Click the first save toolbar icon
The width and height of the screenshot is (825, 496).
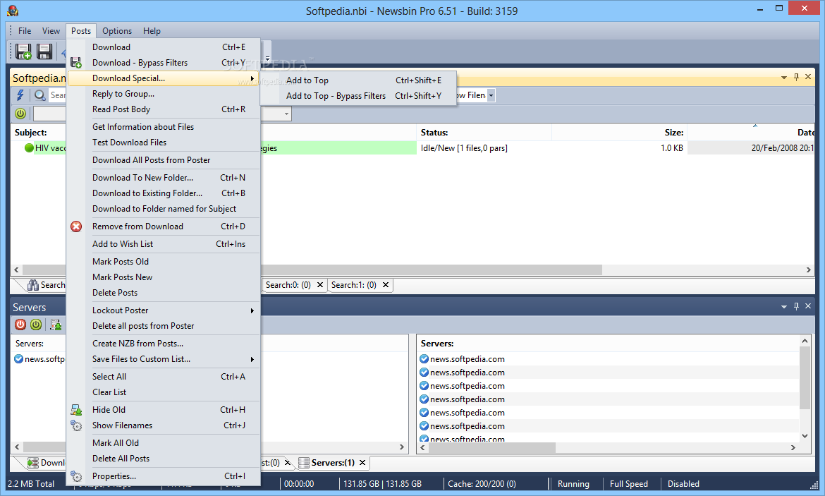[x=23, y=52]
